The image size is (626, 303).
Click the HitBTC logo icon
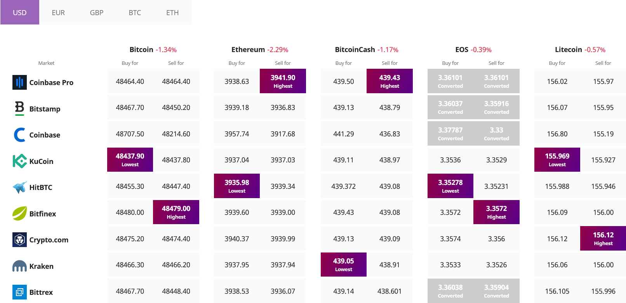(x=19, y=187)
